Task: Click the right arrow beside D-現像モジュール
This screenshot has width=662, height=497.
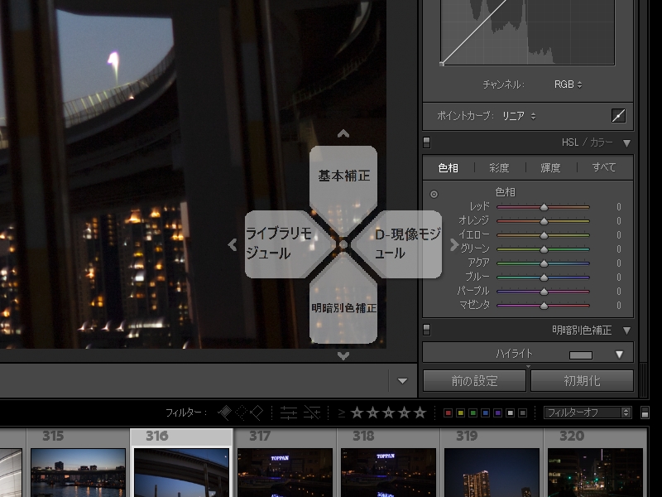Action: point(454,244)
